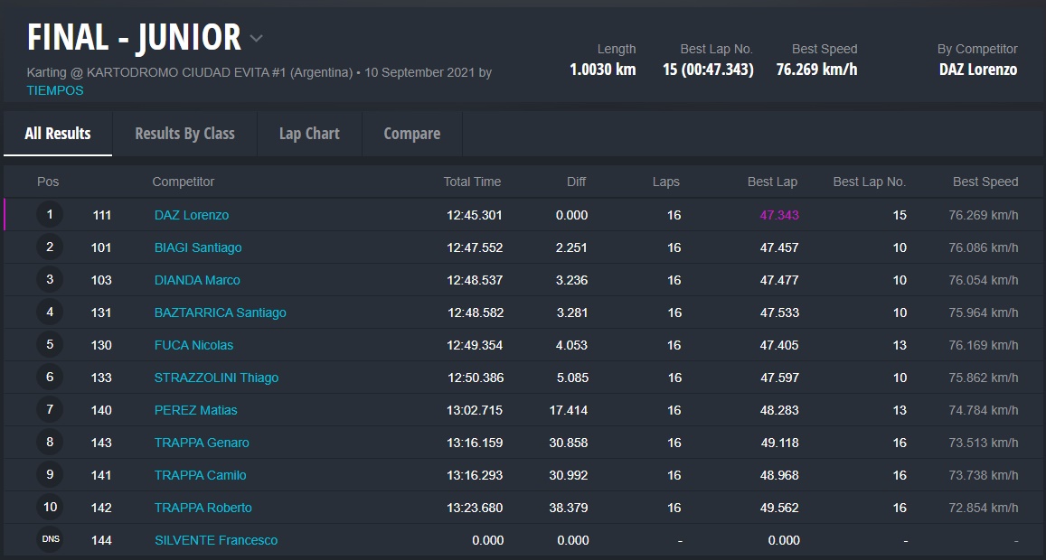
Task: Switch to the Lap Chart tab
Action: point(309,134)
